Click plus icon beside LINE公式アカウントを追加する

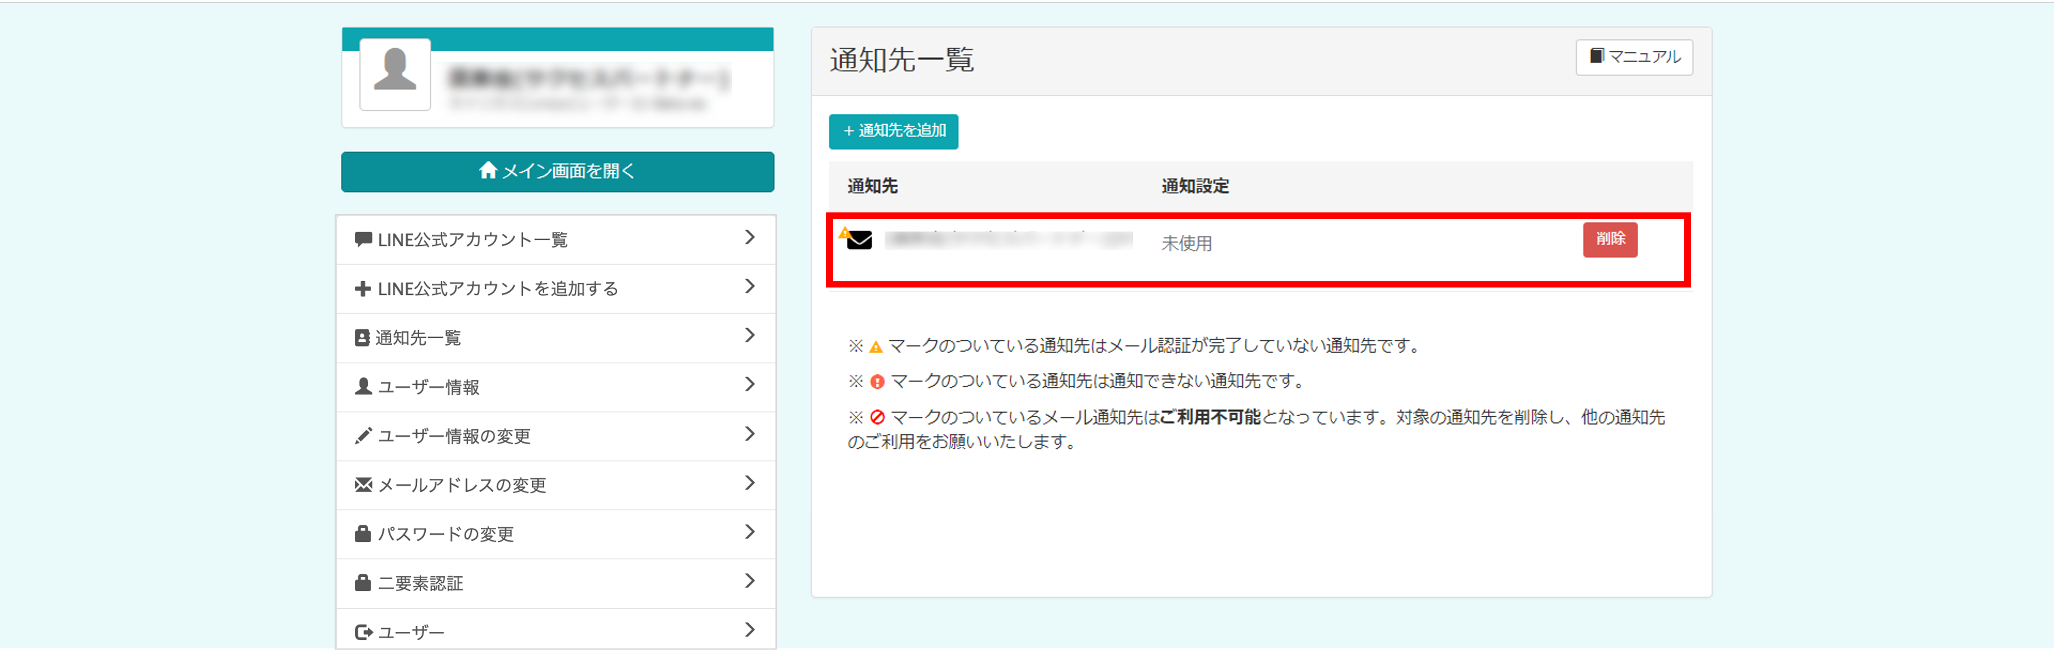363,288
